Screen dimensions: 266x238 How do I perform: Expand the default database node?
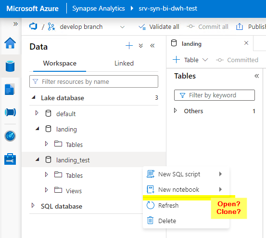(37, 113)
